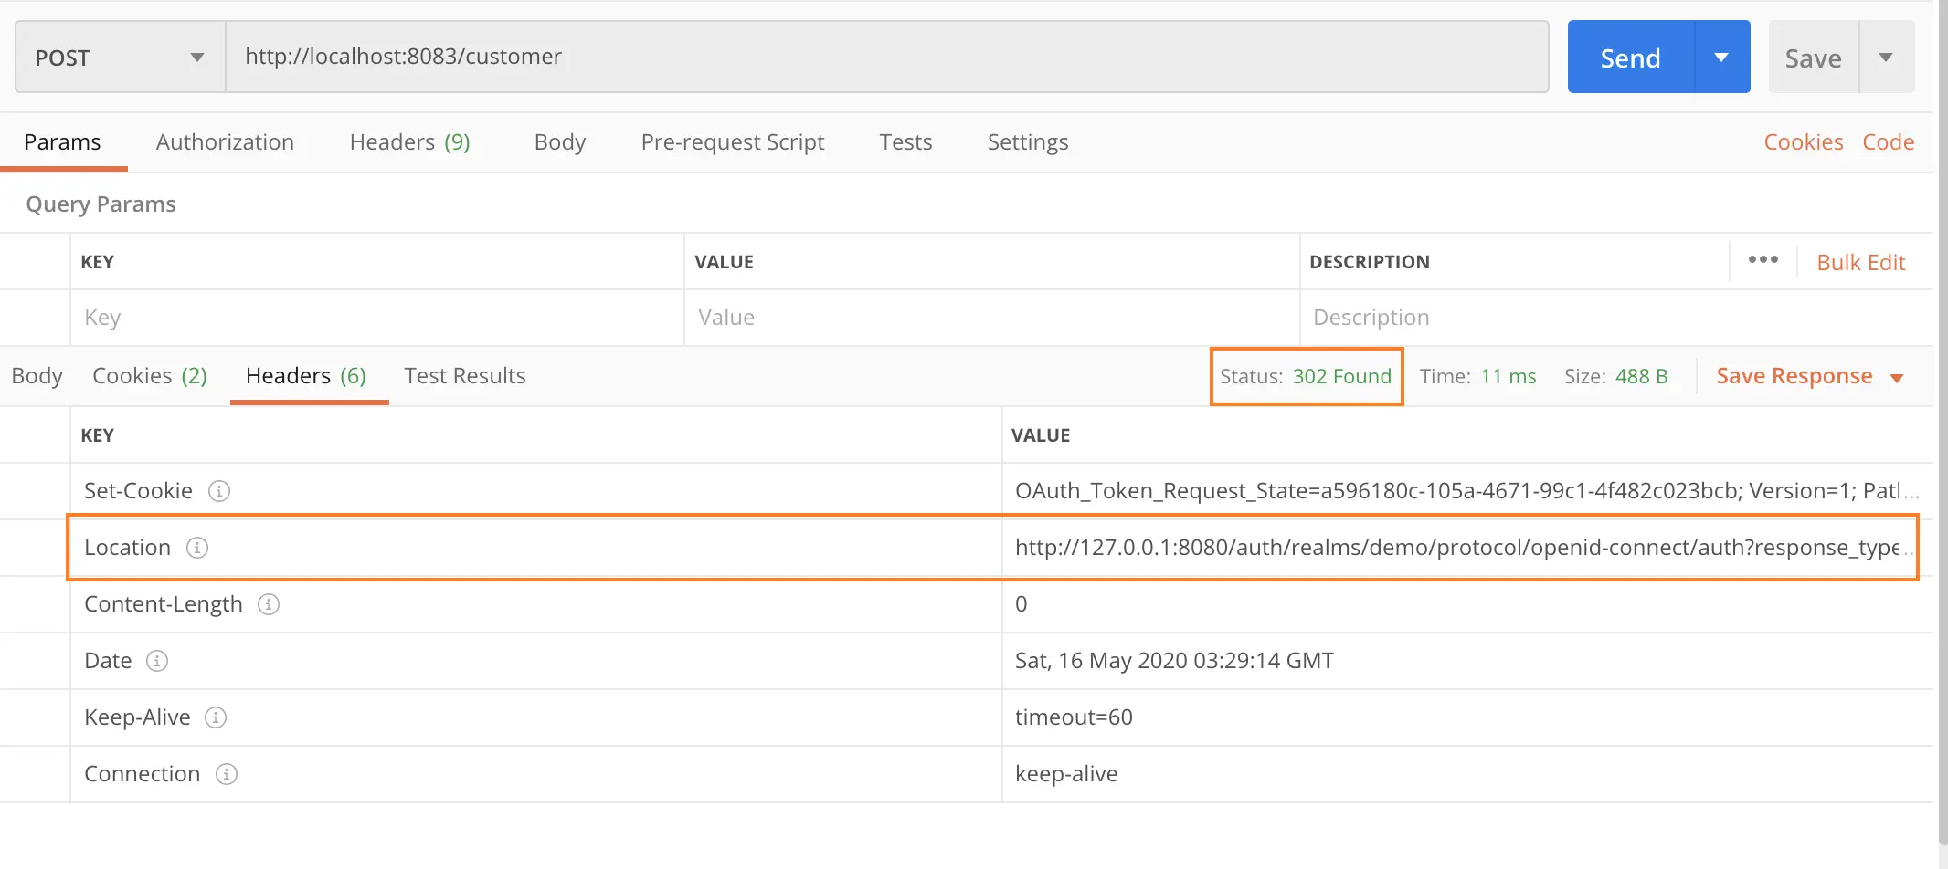This screenshot has width=1948, height=869.
Task: Open Bulk Edit for query params
Action: coord(1860,262)
